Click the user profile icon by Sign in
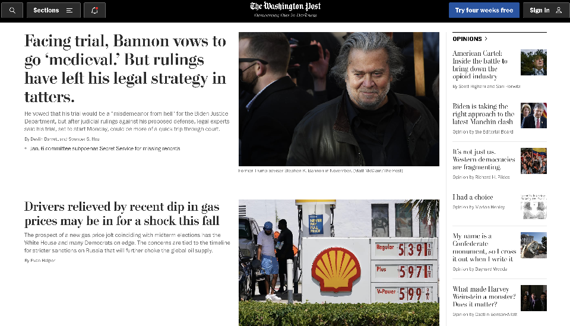The image size is (570, 326). coord(559,10)
